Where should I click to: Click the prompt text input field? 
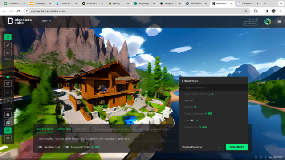point(108,138)
